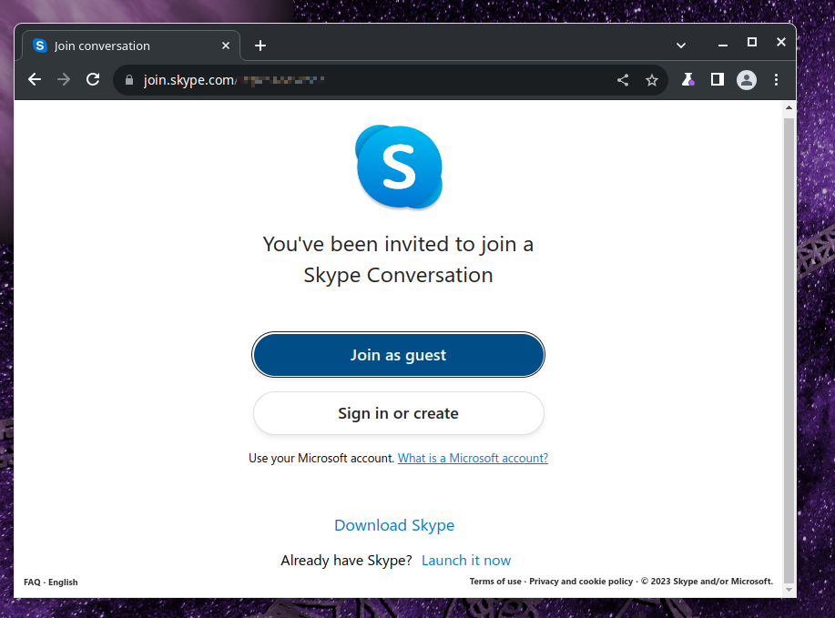Open Terms of use link
Viewport: 835px width, 618px height.
pyautogui.click(x=495, y=582)
